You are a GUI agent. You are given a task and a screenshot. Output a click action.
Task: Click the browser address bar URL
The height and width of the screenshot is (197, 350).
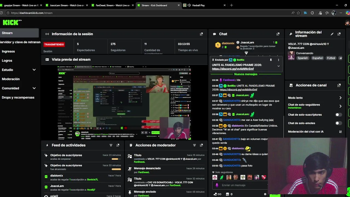(32, 13)
